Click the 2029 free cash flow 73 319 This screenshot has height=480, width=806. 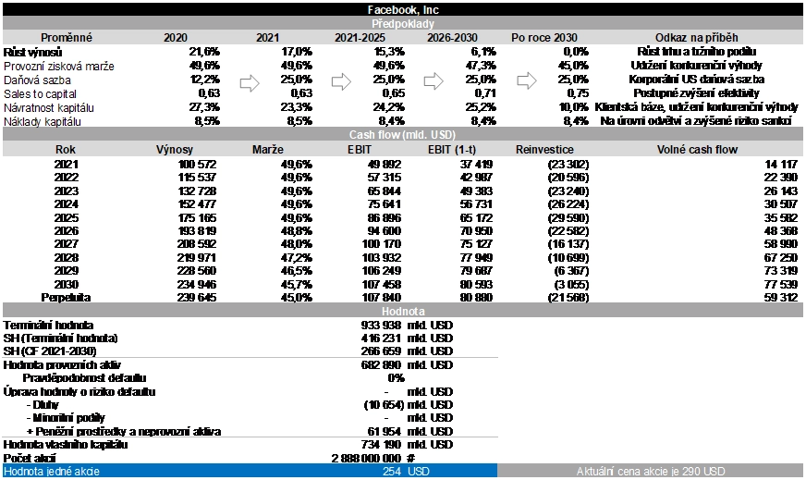(781, 271)
